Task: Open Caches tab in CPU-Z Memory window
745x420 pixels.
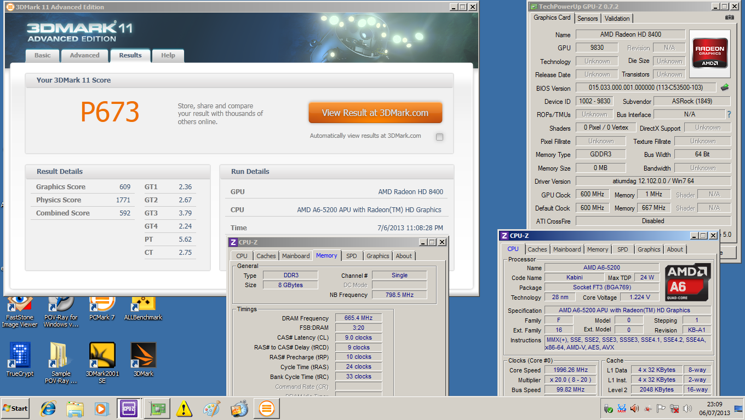Action: tap(266, 256)
